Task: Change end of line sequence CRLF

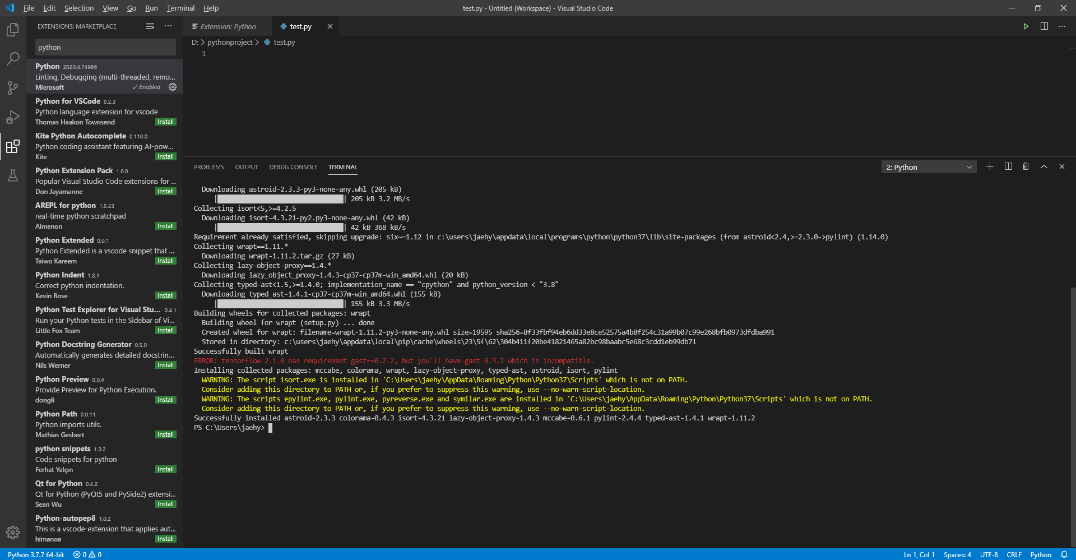Action: pyautogui.click(x=1014, y=554)
